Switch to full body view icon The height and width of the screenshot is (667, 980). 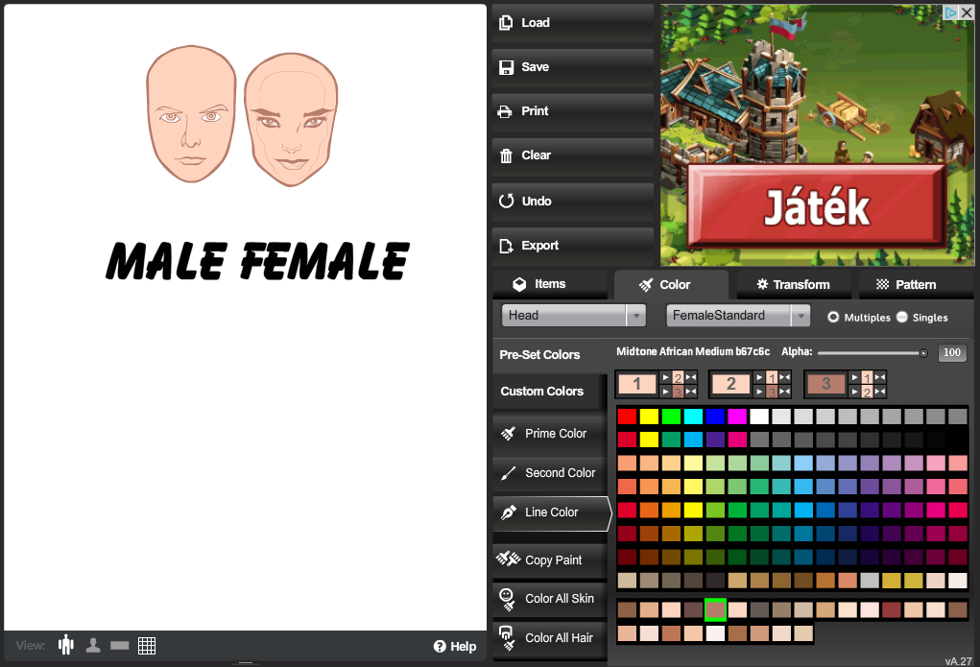pyautogui.click(x=65, y=646)
